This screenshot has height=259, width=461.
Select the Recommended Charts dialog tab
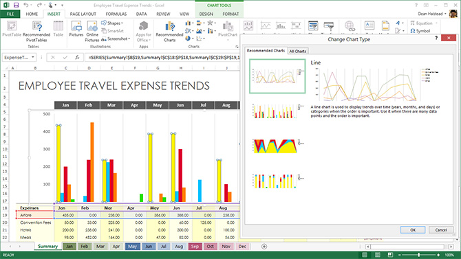tap(266, 51)
